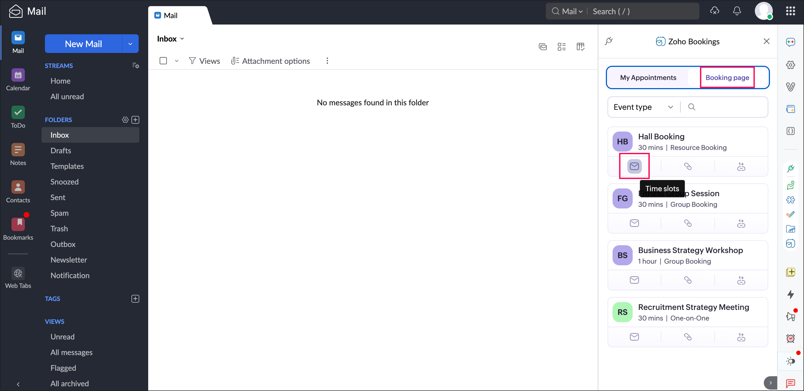
Task: Collapse the left sidebar with arrow
Action: (x=18, y=384)
